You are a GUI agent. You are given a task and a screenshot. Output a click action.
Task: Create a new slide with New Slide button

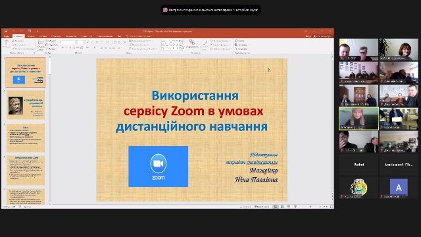point(41,45)
